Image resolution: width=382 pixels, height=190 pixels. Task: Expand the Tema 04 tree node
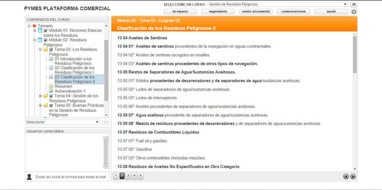40,96
